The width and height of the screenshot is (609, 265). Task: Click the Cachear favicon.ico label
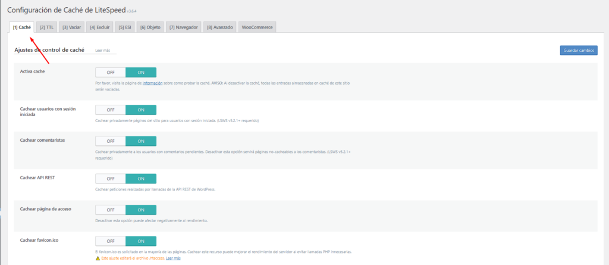(x=39, y=240)
